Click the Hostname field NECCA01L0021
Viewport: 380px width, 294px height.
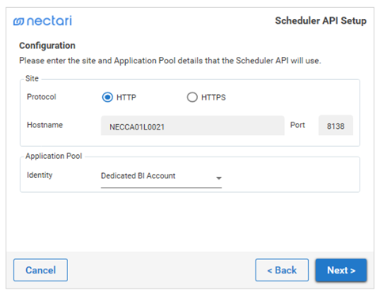click(x=192, y=126)
